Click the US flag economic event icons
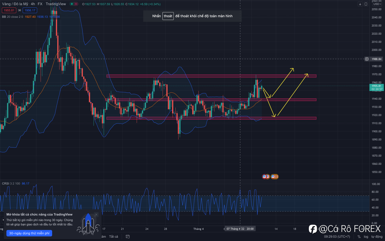This screenshot has width=385, height=241. 270,177
